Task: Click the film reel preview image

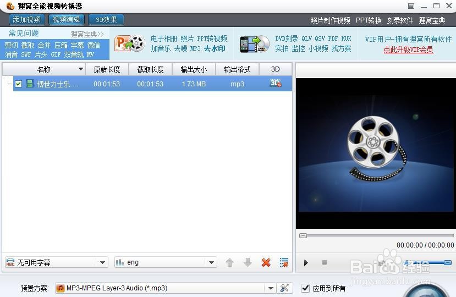Action: tap(376, 153)
